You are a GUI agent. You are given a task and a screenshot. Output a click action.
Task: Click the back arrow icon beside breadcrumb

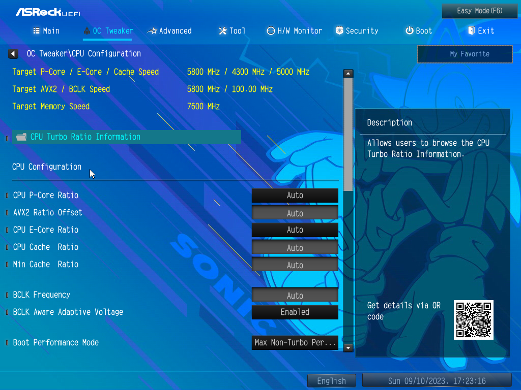coord(13,54)
